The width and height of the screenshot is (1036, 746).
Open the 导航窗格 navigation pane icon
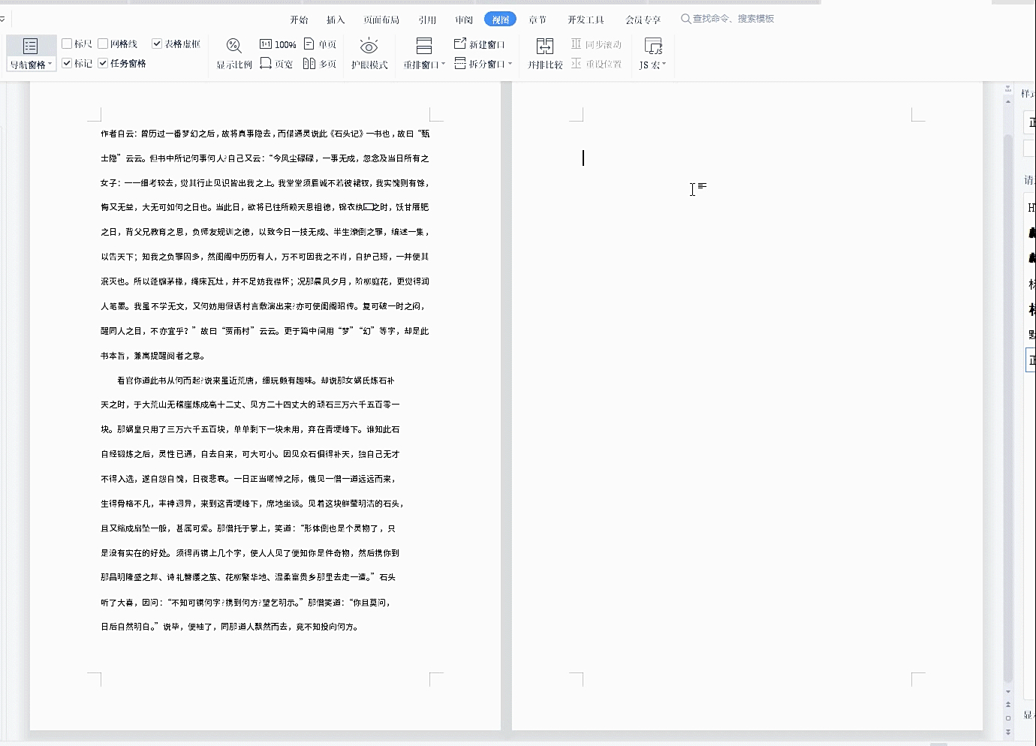(31, 47)
